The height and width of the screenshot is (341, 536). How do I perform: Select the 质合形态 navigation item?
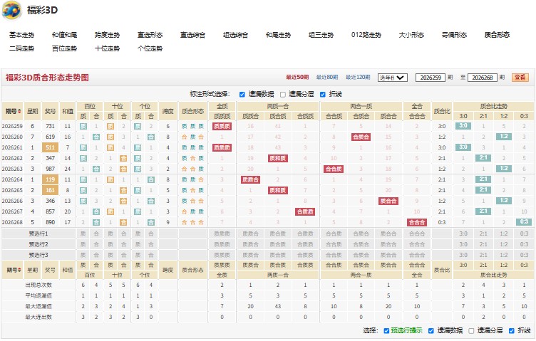point(497,35)
